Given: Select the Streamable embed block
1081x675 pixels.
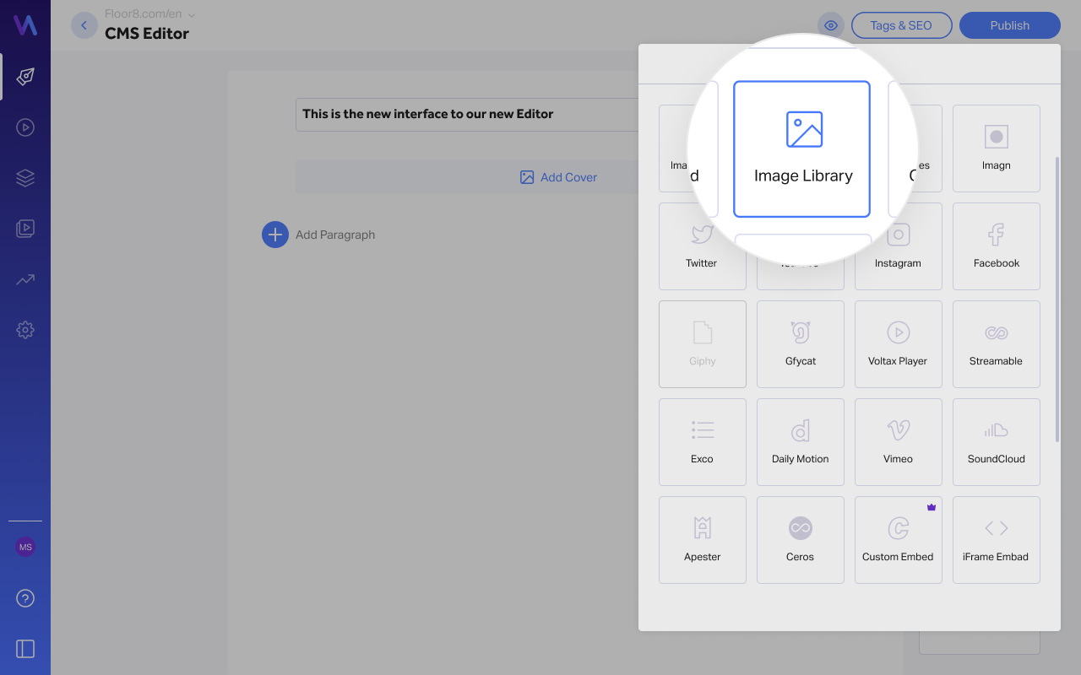Looking at the screenshot, I should (997, 344).
